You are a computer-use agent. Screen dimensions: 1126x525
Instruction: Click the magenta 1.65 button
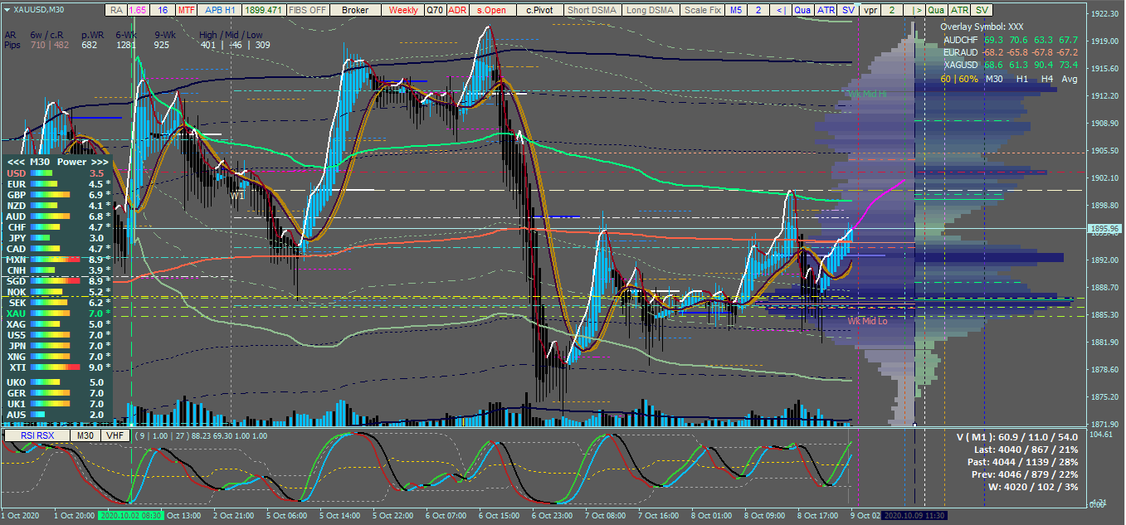(x=138, y=10)
